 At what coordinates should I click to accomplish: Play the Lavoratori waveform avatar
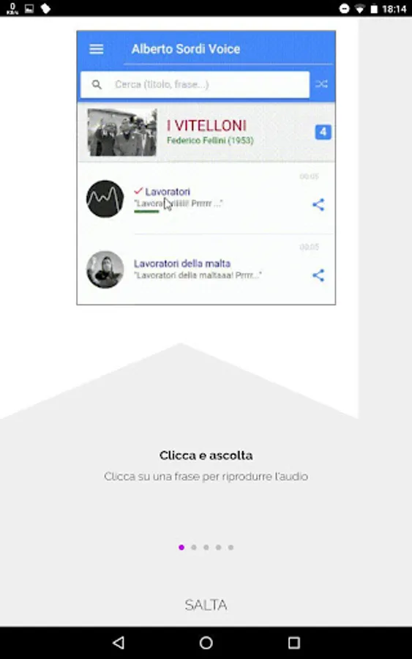105,198
